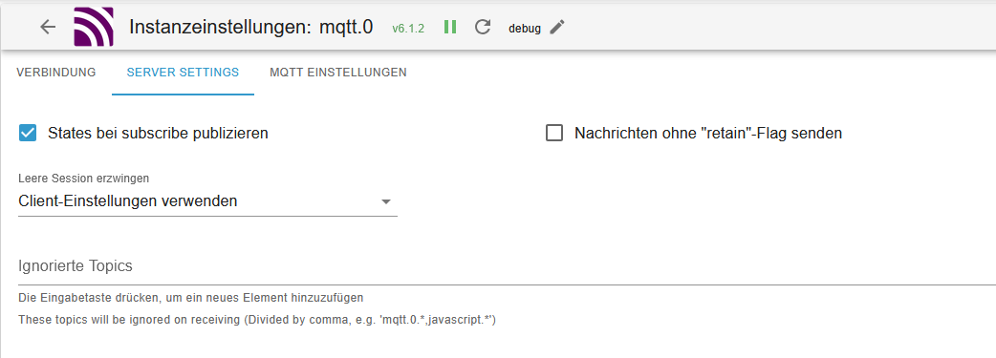This screenshot has height=358, width=996.
Task: Enable the Nachrichten ohne retain-Flag checkbox
Action: click(x=554, y=134)
